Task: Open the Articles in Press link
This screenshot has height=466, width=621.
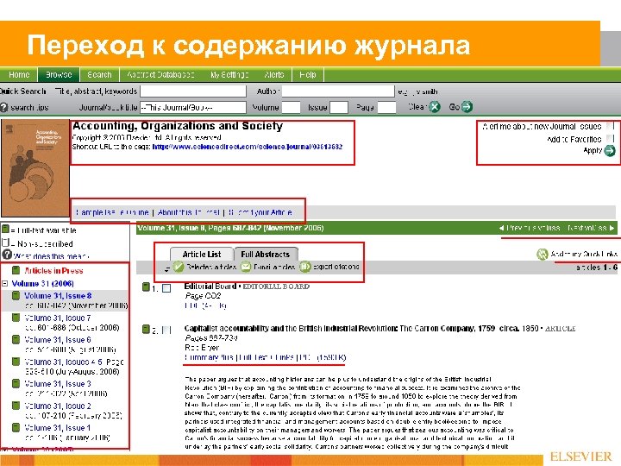Action: (x=53, y=271)
